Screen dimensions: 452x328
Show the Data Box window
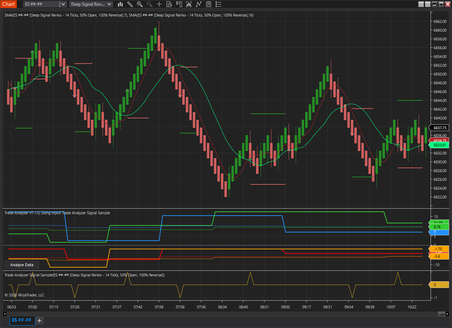click(x=169, y=4)
